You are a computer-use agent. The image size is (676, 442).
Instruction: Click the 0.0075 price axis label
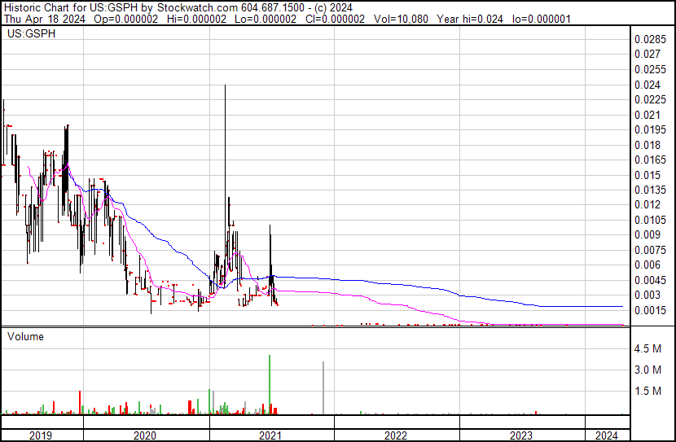click(650, 250)
